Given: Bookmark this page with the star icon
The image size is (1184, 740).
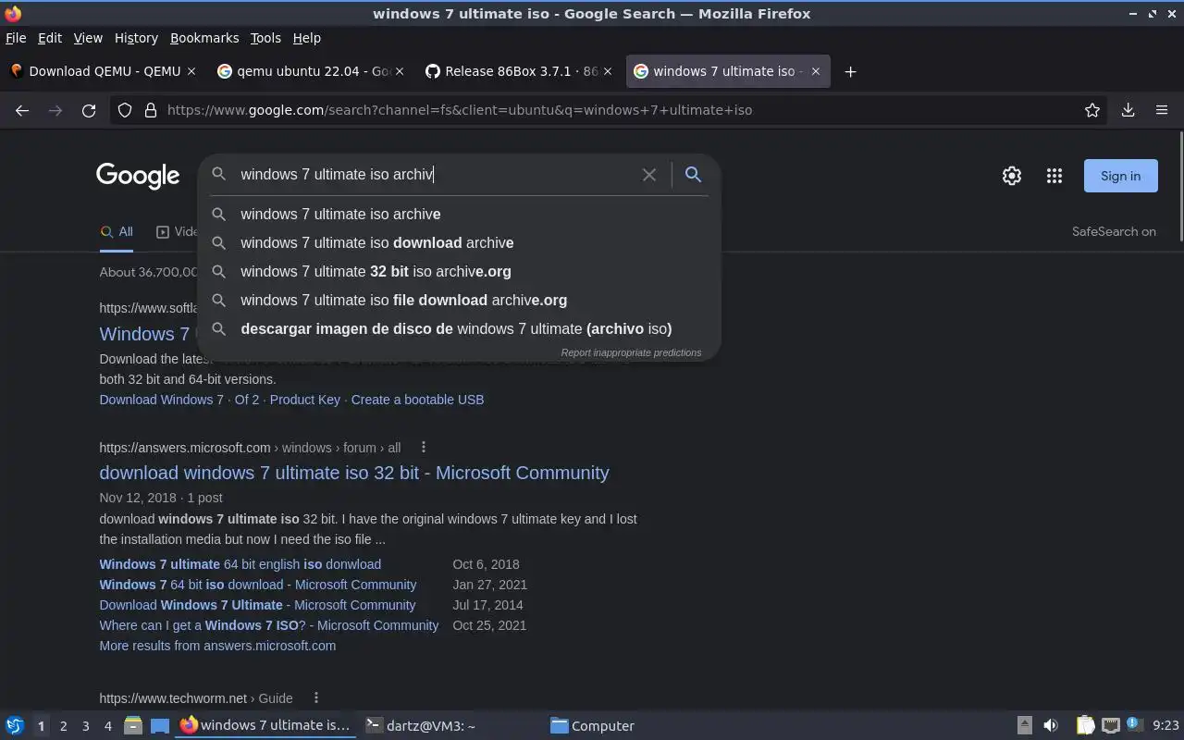Looking at the screenshot, I should click(1092, 110).
